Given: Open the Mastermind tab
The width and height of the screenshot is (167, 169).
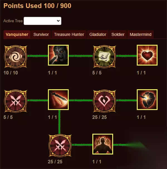Looking at the screenshot, I should [141, 35].
